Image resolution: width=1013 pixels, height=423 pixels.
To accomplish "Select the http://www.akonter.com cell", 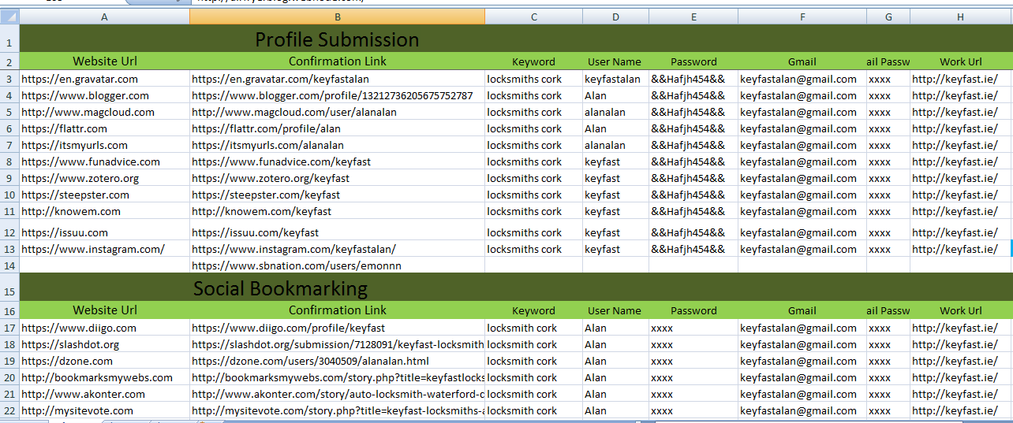I will (x=105, y=394).
